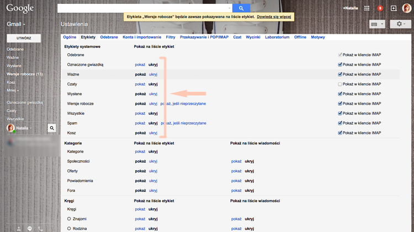Image resolution: width=414 pixels, height=232 pixels.
Task: Open the Hangouts chat bubble icon
Action: click(x=30, y=229)
